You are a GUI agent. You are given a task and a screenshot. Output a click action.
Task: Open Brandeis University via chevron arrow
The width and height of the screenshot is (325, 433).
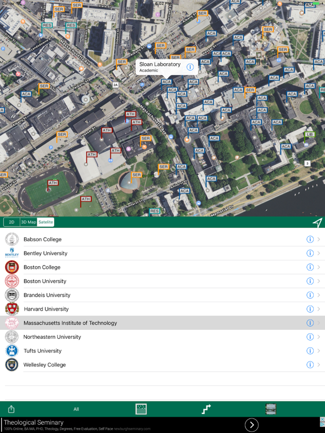(x=319, y=295)
